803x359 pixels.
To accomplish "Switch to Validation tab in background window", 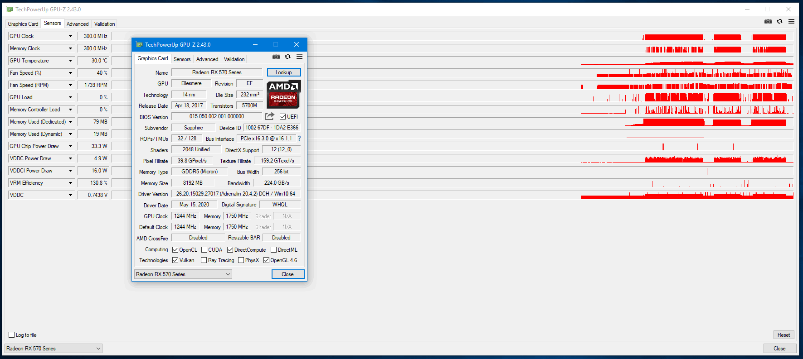I will pos(104,24).
